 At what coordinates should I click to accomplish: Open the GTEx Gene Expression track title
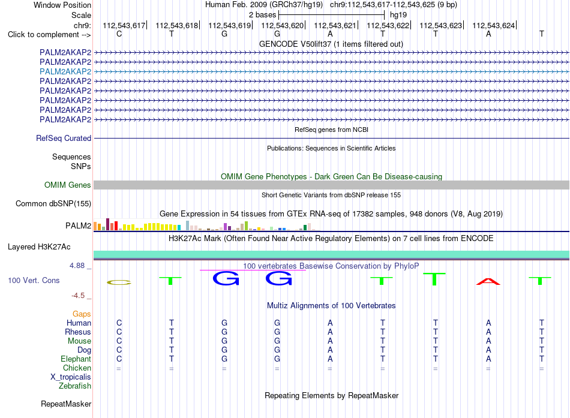[x=331, y=213]
